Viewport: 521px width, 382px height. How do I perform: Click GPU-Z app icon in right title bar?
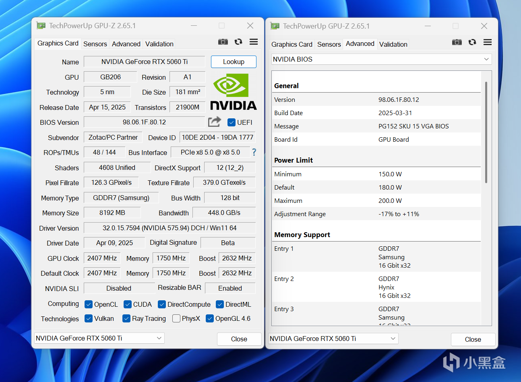pyautogui.click(x=275, y=26)
